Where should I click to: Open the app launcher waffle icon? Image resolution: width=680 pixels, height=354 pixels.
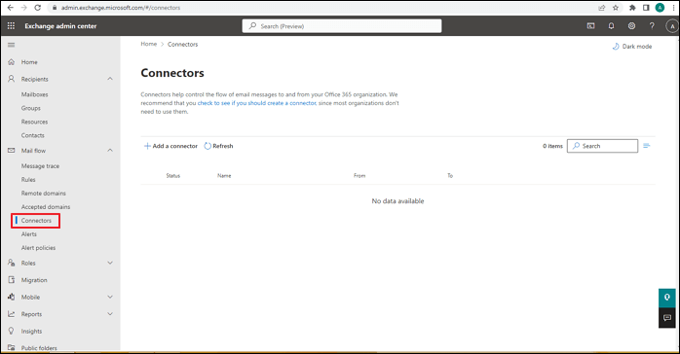tap(12, 26)
